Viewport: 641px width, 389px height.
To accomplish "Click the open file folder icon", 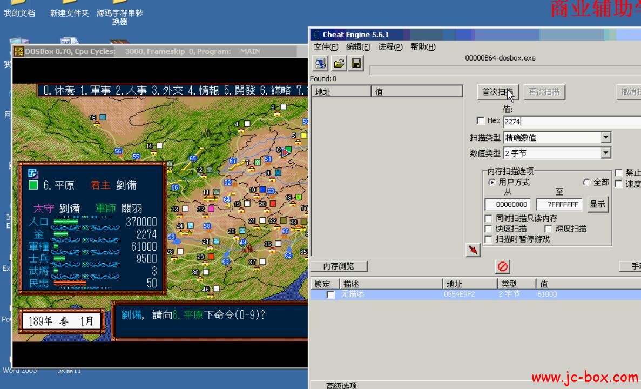I will [339, 64].
